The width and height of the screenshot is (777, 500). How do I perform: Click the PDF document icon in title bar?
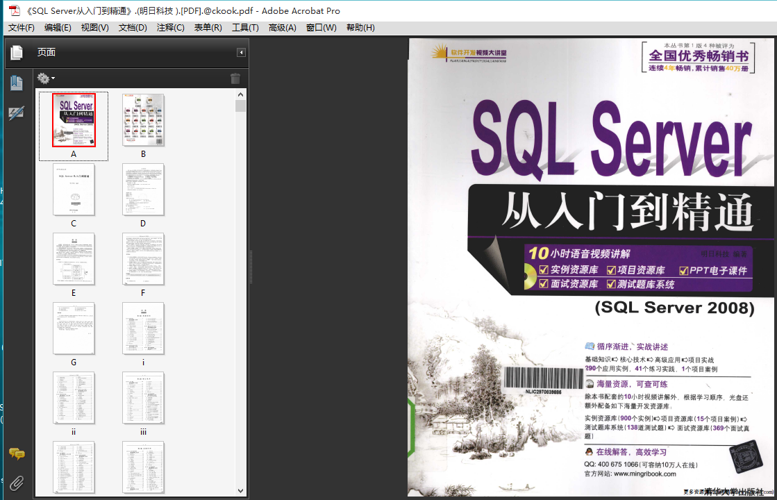coord(15,10)
